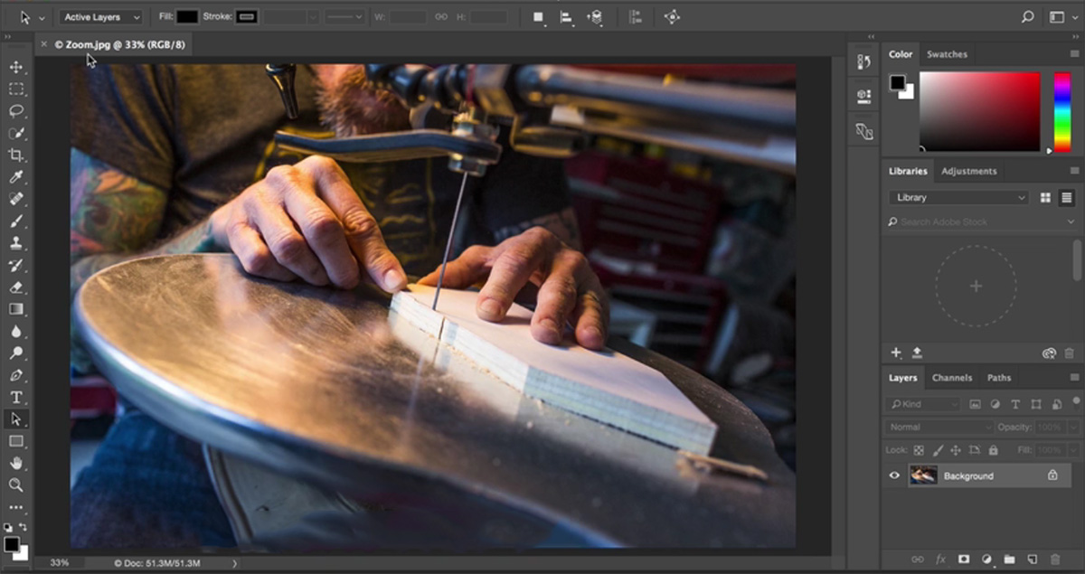Open the Swatches tab
Screen dimensions: 1085x574
tap(947, 54)
